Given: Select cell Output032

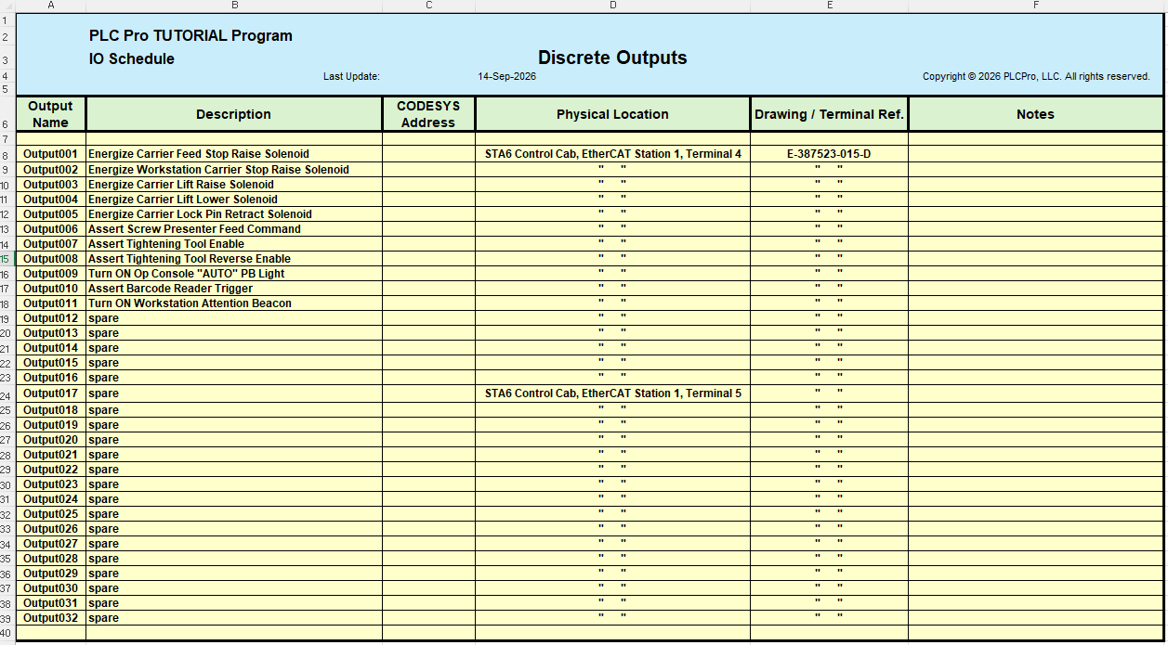Looking at the screenshot, I should point(50,618).
